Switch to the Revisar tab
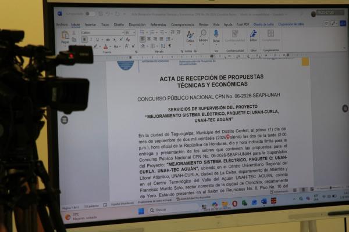 click(204, 24)
